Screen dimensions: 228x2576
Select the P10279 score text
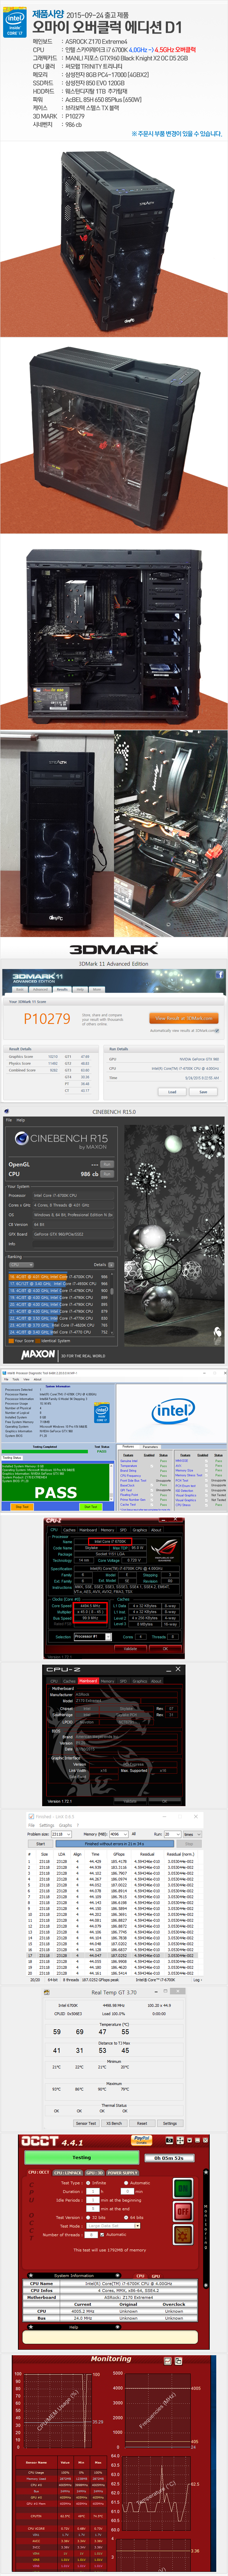coord(47,1019)
